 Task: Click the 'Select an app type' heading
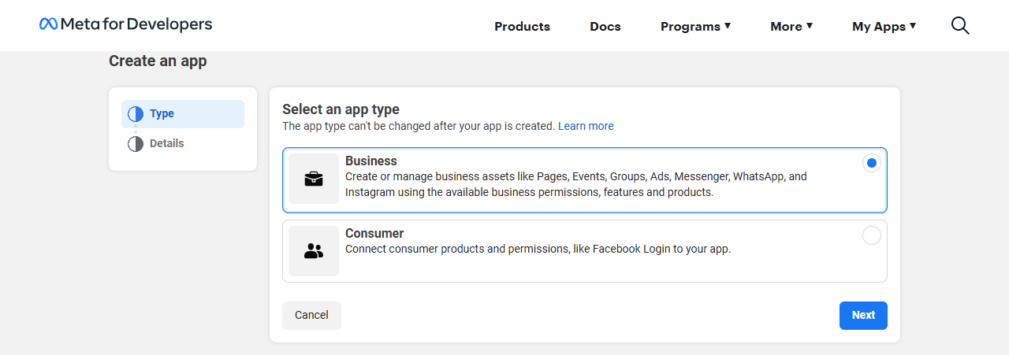coord(341,109)
